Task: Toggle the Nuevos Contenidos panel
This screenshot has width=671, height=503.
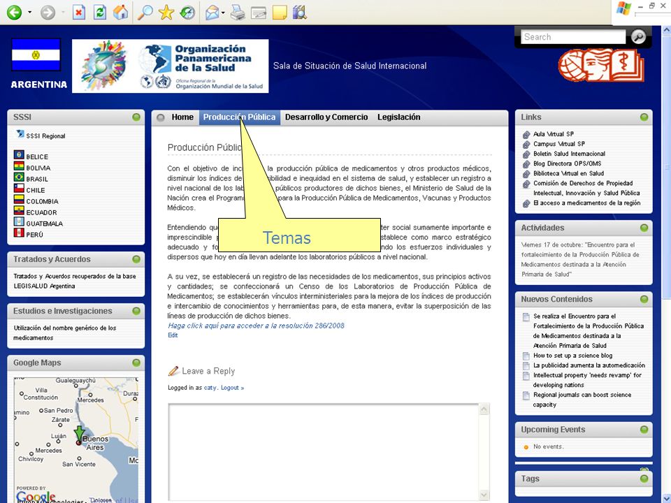Action: tap(644, 300)
